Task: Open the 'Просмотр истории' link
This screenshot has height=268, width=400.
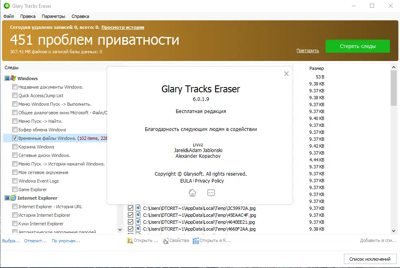Action: pyautogui.click(x=123, y=27)
